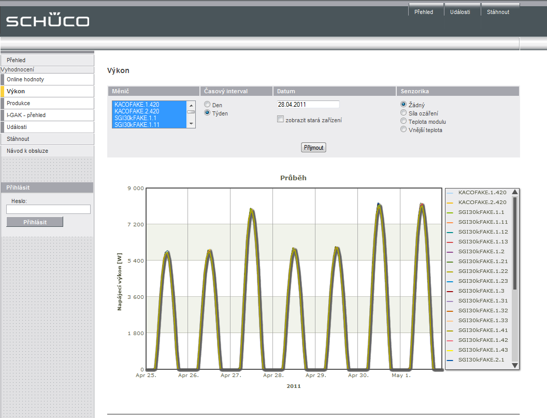Image resolution: width=547 pixels, height=418 pixels.
Task: Toggle SGI30kFAKE.1.32 legend entry
Action: tap(477, 310)
